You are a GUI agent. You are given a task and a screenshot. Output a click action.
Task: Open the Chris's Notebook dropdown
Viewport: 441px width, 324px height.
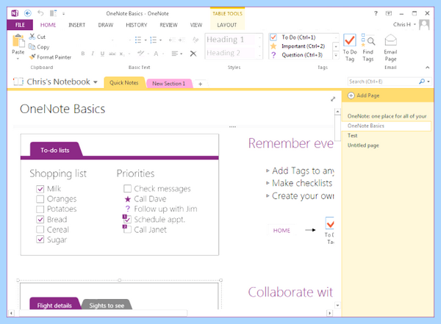click(96, 82)
